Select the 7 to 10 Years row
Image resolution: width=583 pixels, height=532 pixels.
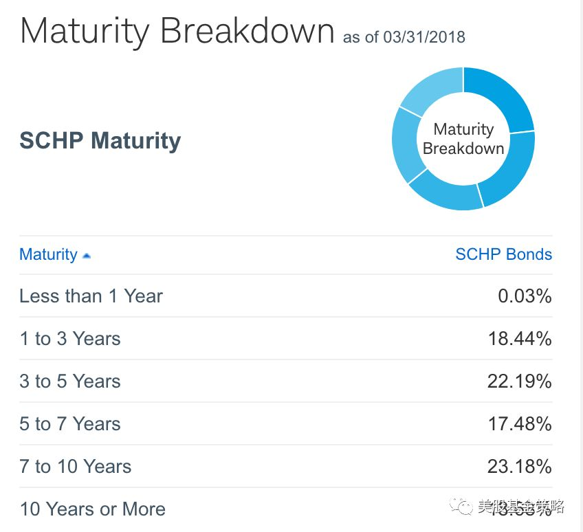point(75,467)
